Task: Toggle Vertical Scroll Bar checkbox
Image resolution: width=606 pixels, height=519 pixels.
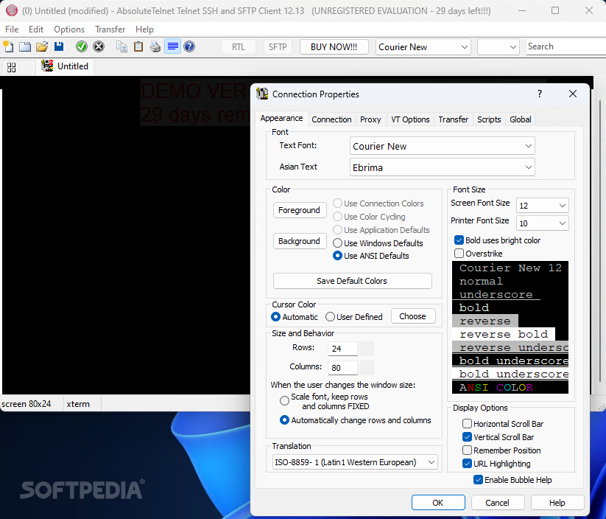Action: [467, 437]
